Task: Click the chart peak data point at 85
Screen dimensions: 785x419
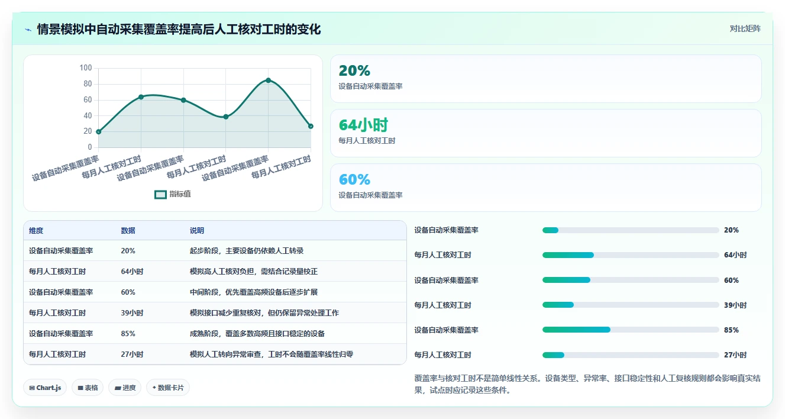Action: pyautogui.click(x=268, y=80)
